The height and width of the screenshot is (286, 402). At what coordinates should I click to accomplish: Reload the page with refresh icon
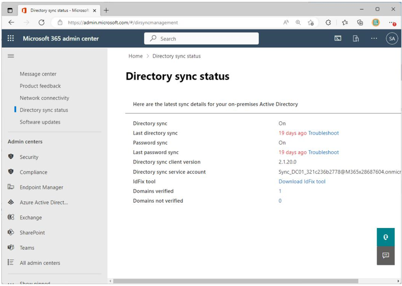click(x=41, y=23)
